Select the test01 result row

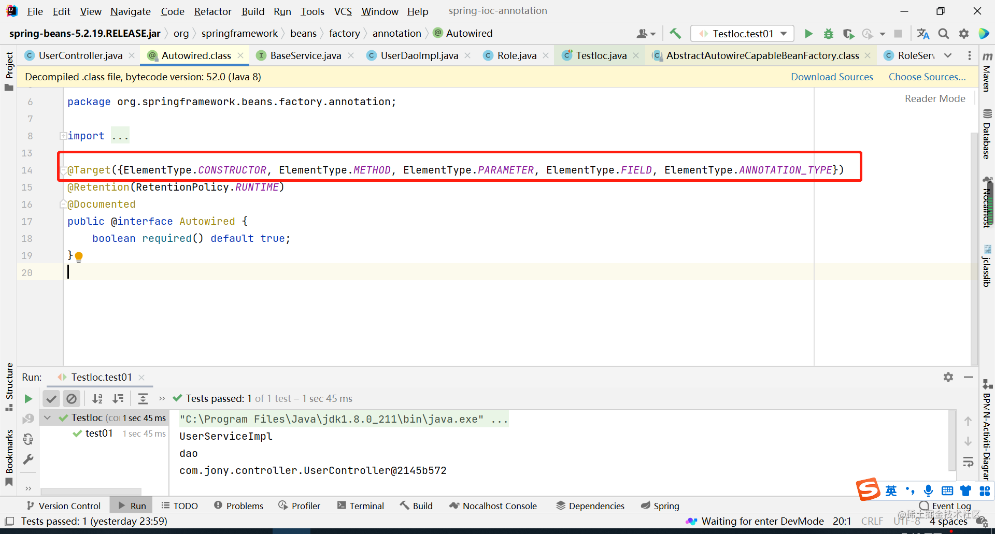click(104, 434)
